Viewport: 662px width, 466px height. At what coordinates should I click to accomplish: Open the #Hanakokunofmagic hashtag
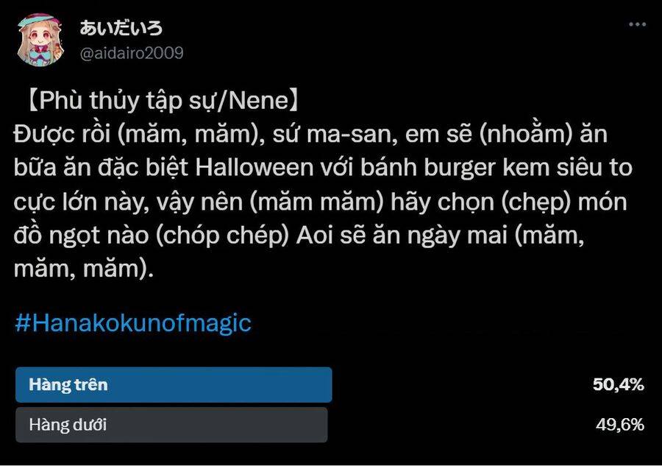coord(133,323)
